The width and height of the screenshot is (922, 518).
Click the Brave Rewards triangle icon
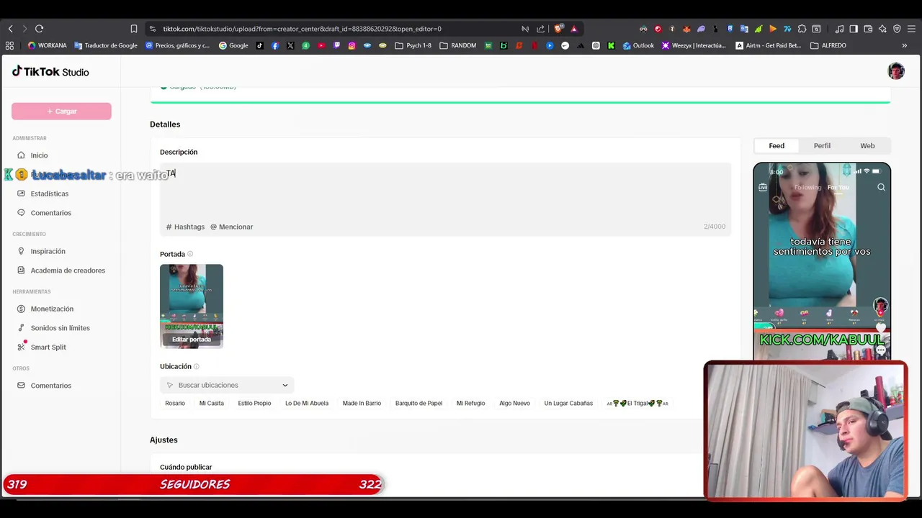coord(574,29)
